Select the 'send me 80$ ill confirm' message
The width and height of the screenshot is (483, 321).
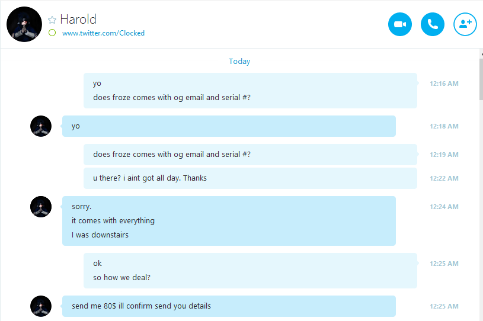click(229, 306)
